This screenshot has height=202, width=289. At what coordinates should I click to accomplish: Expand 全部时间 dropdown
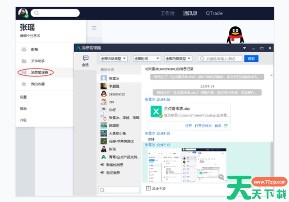click(147, 58)
